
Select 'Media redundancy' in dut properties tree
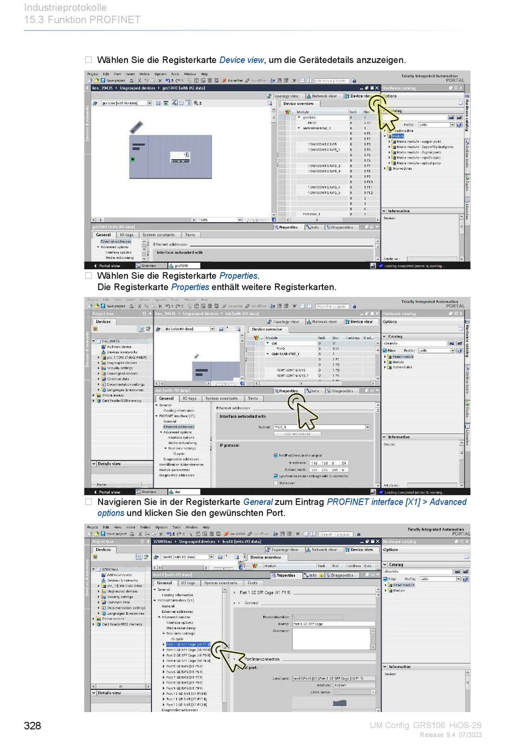182,443
